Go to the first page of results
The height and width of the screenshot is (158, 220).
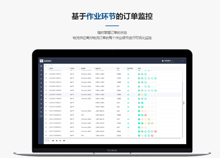53,140
